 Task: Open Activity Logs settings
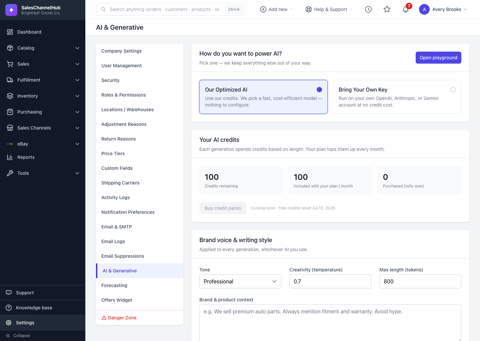[140, 197]
